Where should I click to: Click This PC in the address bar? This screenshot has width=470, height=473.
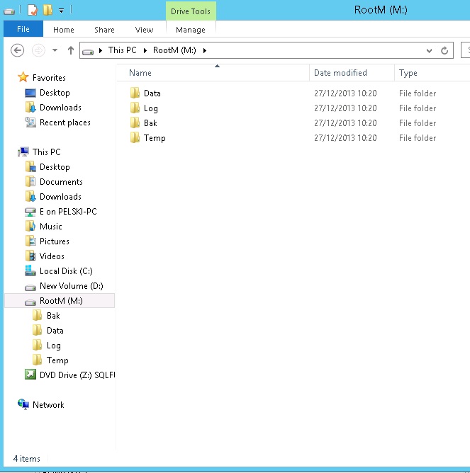pyautogui.click(x=123, y=50)
